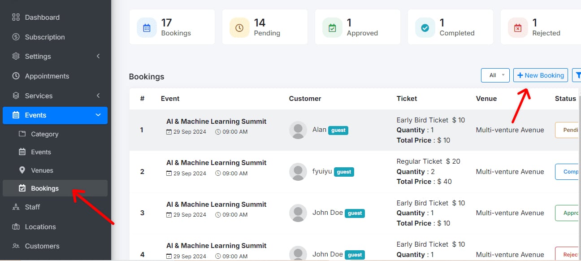Expand the Settings sidebar menu

pyautogui.click(x=55, y=57)
